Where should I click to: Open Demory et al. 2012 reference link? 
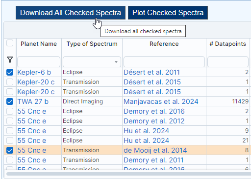154,121
